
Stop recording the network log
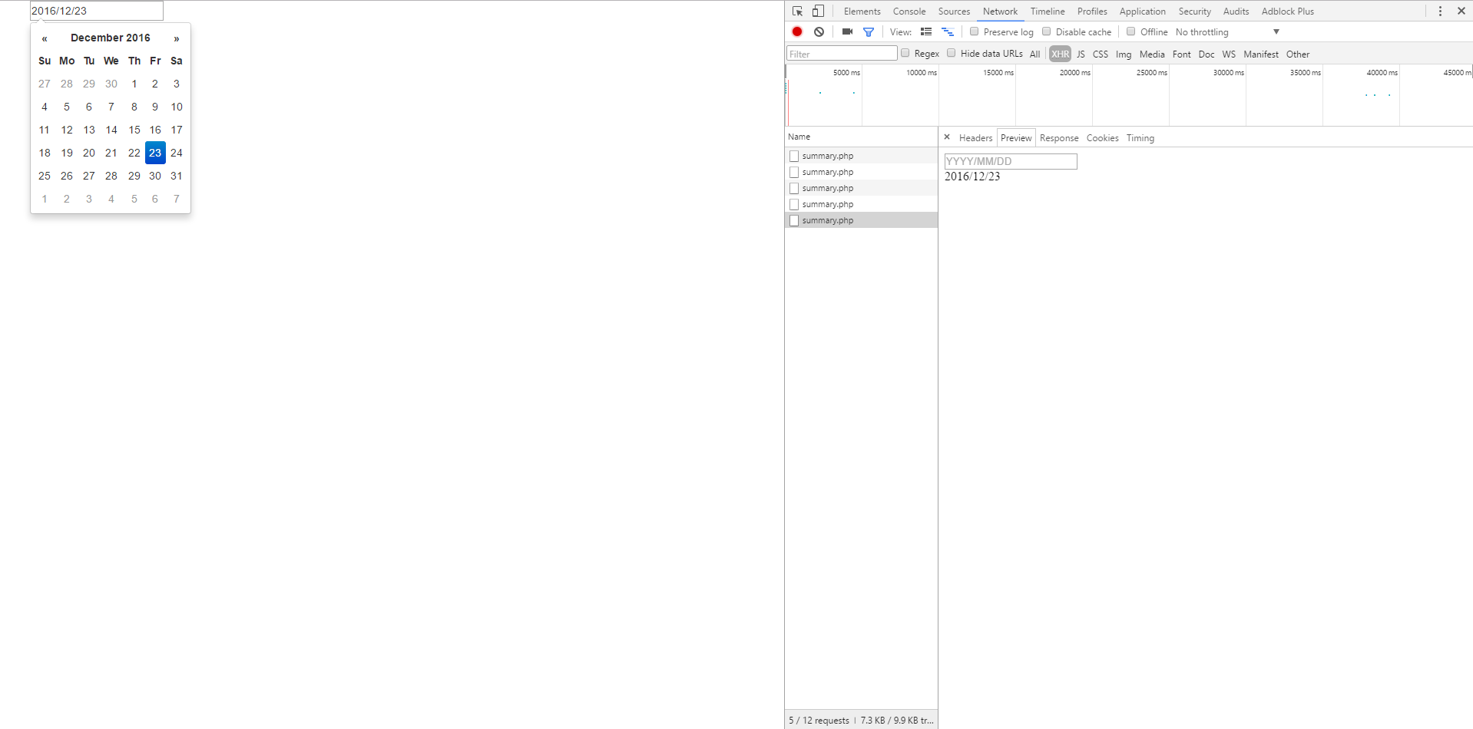797,32
